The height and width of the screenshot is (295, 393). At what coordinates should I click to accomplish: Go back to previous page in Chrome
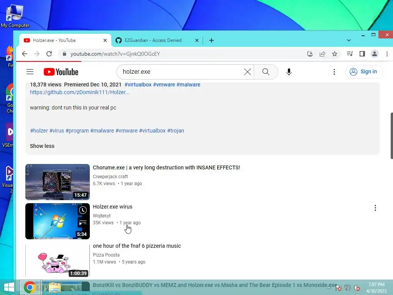click(24, 54)
